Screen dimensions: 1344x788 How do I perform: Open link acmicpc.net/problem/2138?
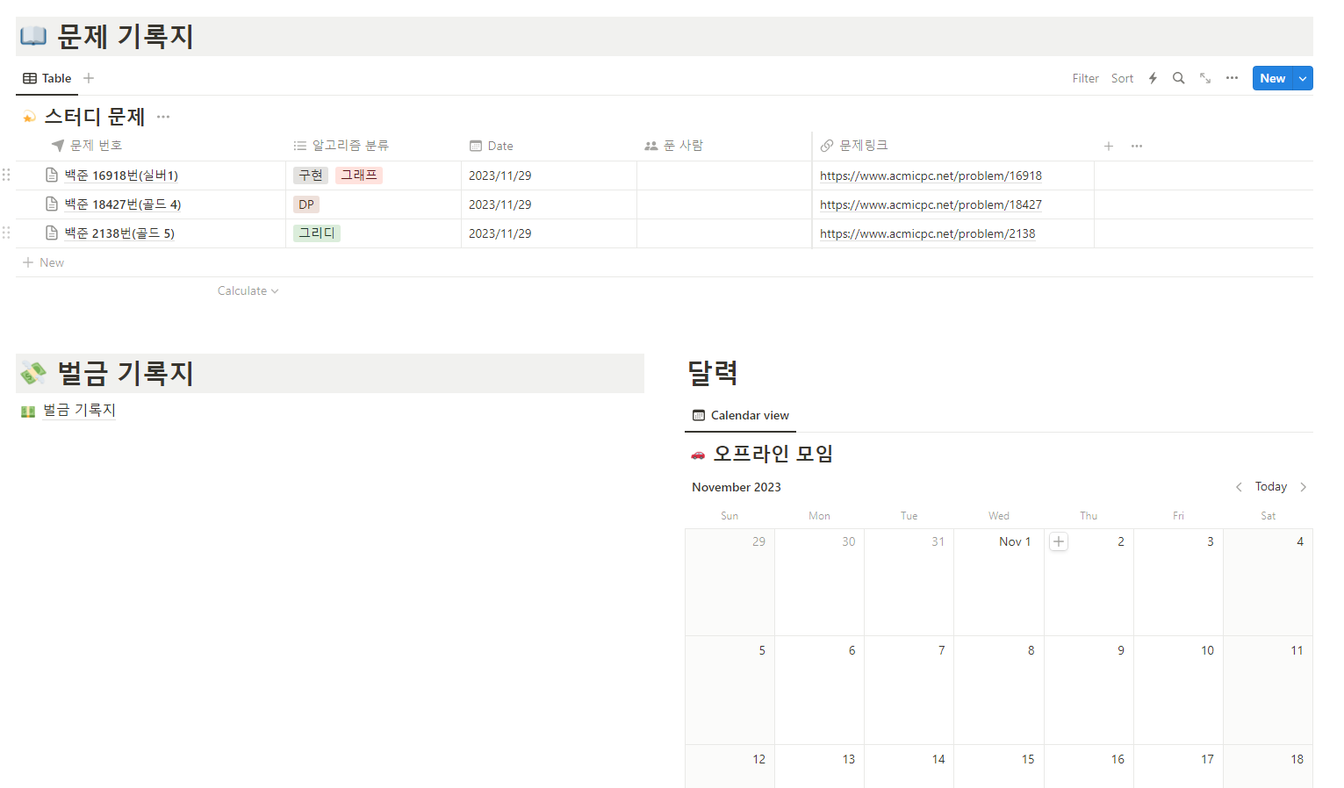tap(927, 233)
